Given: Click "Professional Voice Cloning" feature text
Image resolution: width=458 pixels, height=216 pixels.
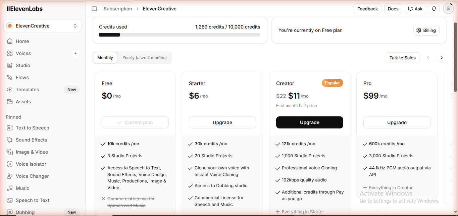Looking at the screenshot, I should pyautogui.click(x=309, y=168).
